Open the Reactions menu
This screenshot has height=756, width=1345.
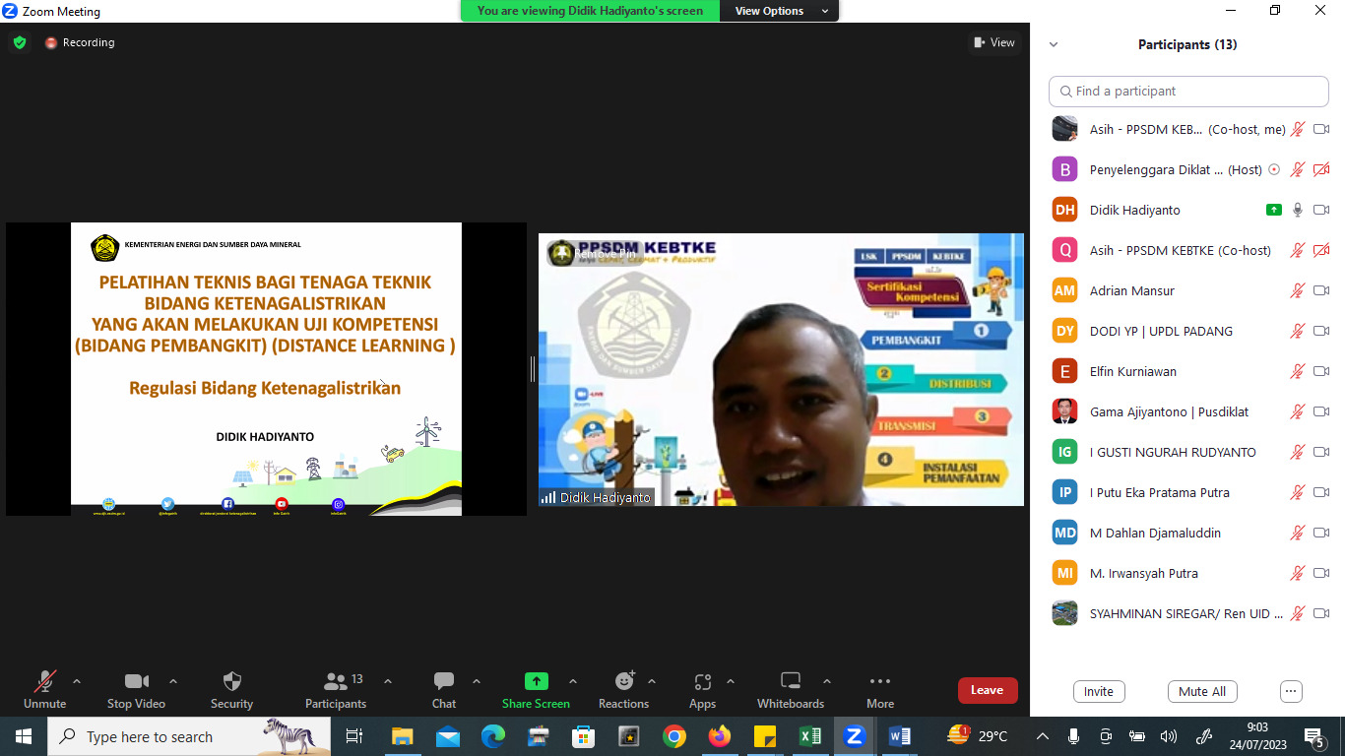624,689
